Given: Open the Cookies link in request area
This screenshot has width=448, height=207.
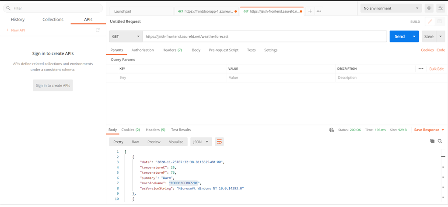Looking at the screenshot, I should pos(427,50).
